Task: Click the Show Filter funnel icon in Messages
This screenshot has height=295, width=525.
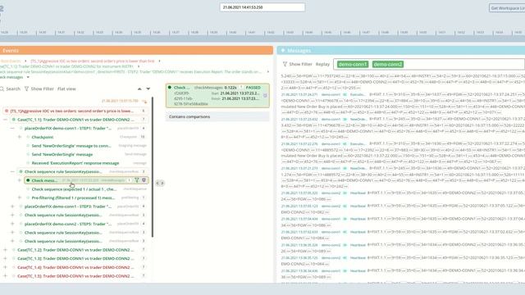Action: (285, 64)
